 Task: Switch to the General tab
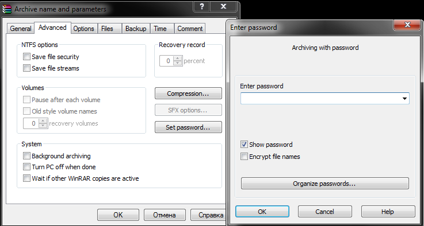click(21, 29)
